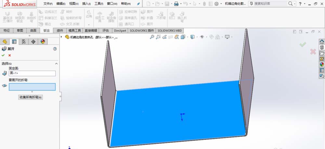Open the PropertyManager tab
The width and height of the screenshot is (325, 149).
pos(14,42)
